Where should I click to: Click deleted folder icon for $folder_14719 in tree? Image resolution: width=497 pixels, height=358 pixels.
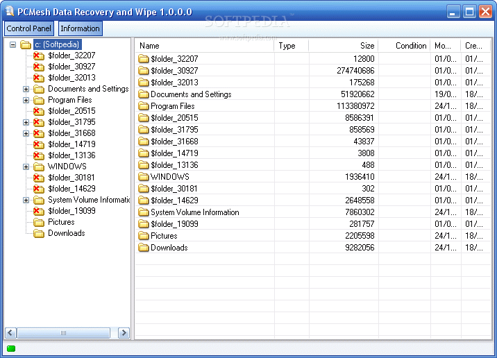click(x=39, y=144)
